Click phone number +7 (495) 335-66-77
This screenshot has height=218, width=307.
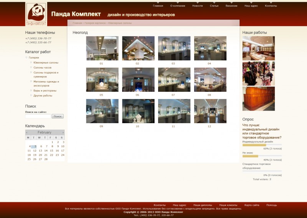tap(38, 42)
